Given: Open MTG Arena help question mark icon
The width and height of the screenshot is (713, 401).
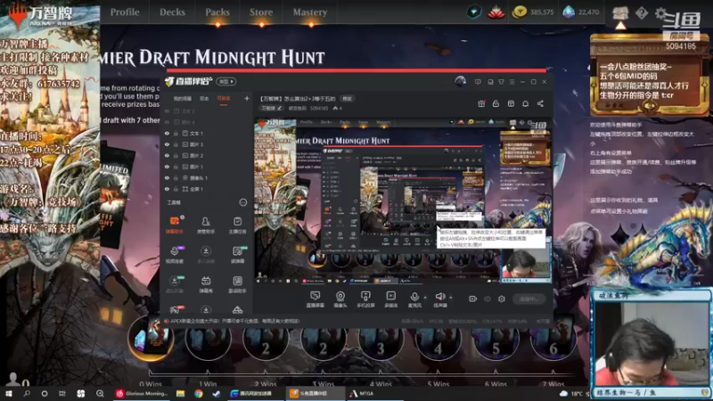Looking at the screenshot, I should (642, 13).
